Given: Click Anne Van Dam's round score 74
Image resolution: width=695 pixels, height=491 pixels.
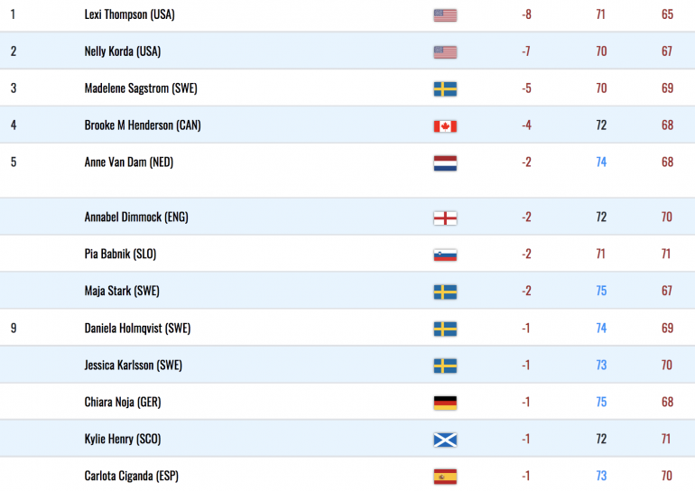Looking at the screenshot, I should tap(601, 162).
